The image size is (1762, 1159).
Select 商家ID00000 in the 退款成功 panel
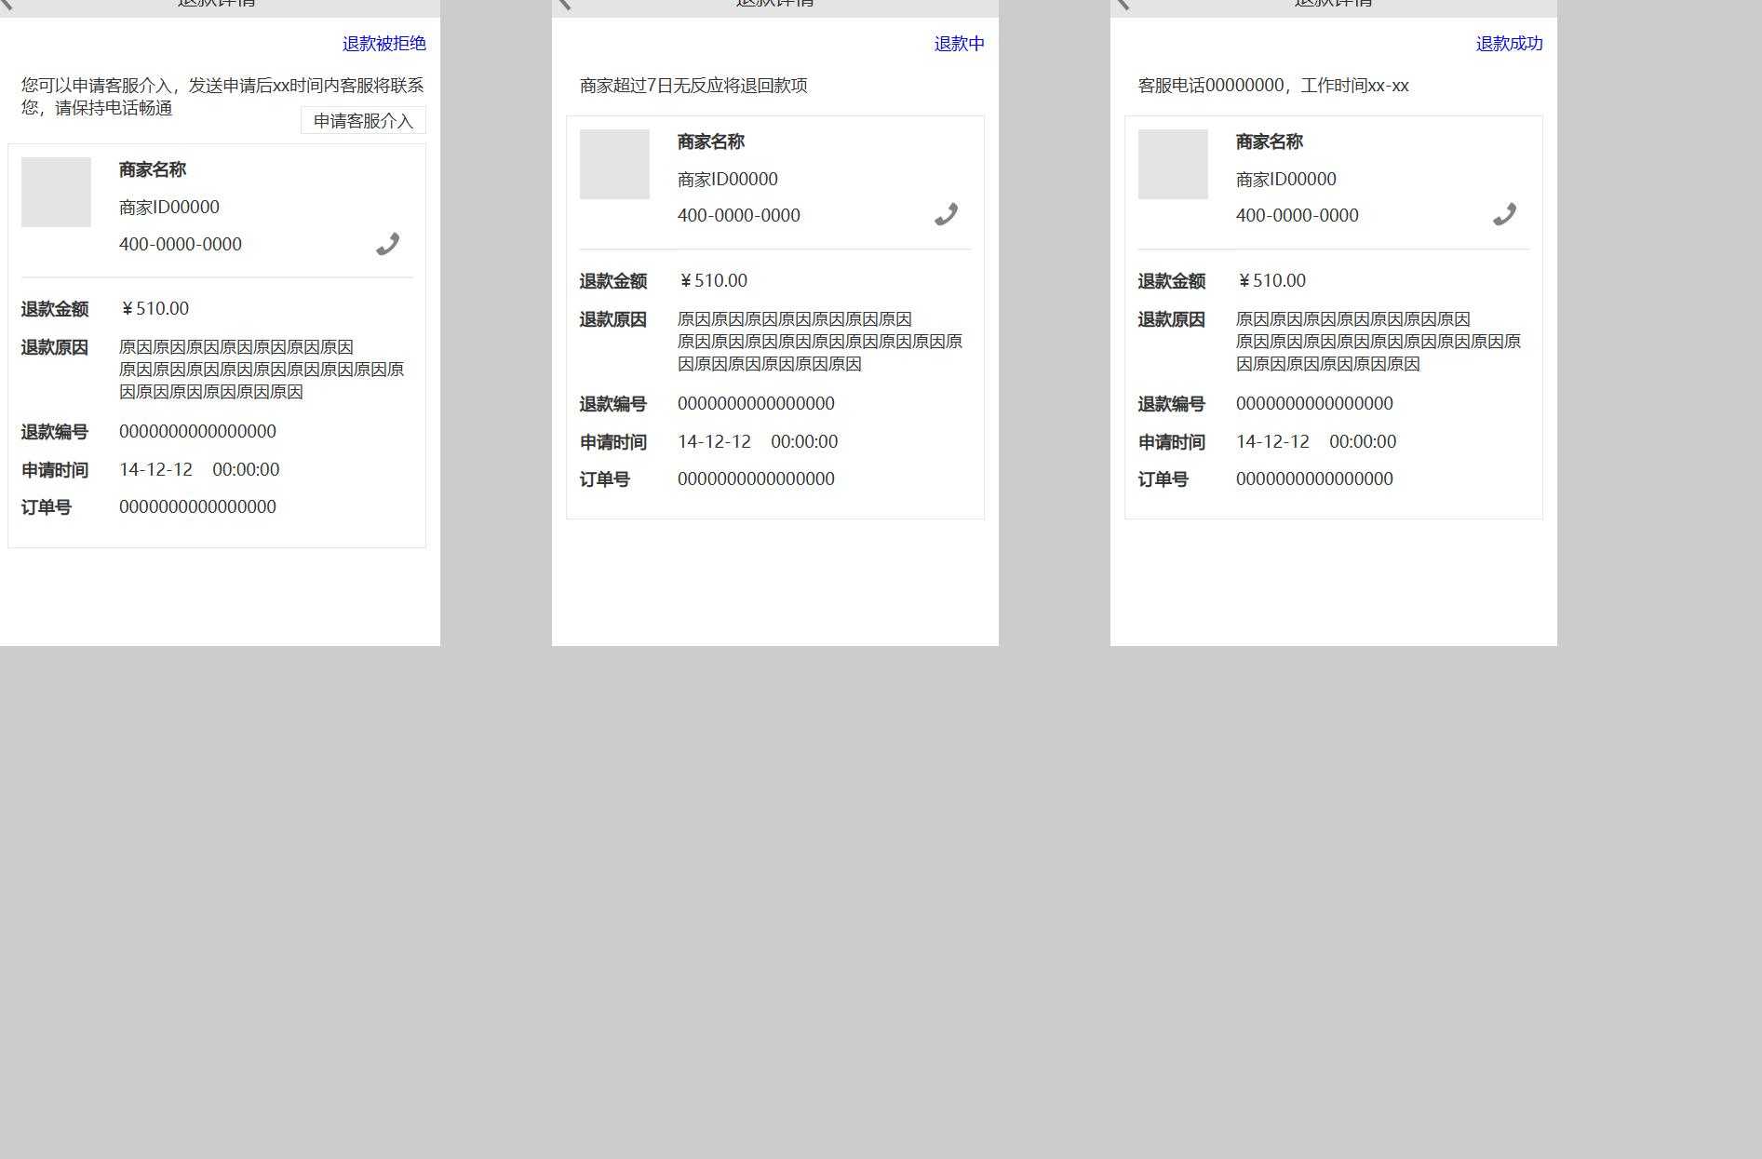coord(1285,179)
